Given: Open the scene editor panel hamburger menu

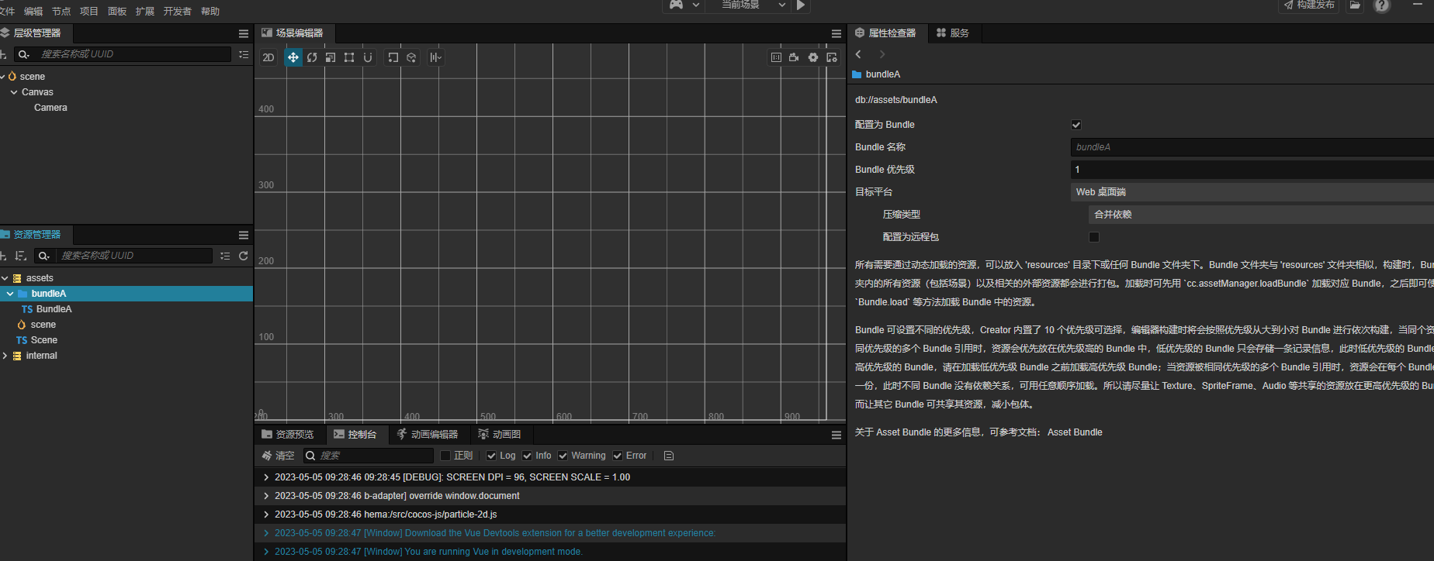Looking at the screenshot, I should coord(836,34).
